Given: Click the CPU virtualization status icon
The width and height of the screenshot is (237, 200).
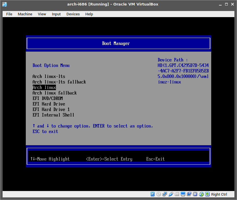Looking at the screenshot, I should tap(195, 194).
